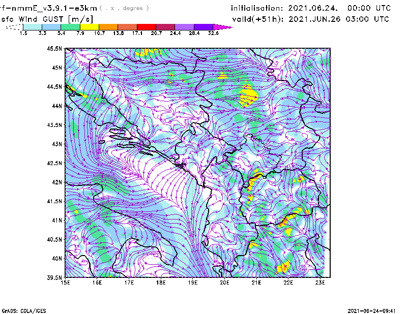Image resolution: width=407 pixels, height=314 pixels.
Task: Click the initialisation date '2021.06.24.'
Action: pos(313,8)
